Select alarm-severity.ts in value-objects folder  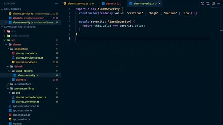pos(30,75)
